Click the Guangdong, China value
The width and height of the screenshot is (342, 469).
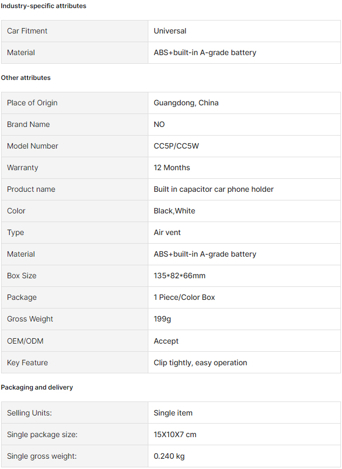point(186,103)
